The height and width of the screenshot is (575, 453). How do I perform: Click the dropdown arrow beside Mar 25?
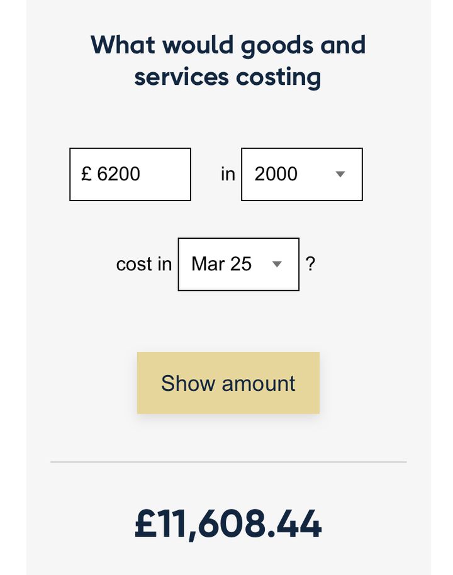(277, 264)
